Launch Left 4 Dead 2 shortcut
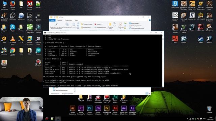The height and width of the screenshot is (121, 216). 201,16
